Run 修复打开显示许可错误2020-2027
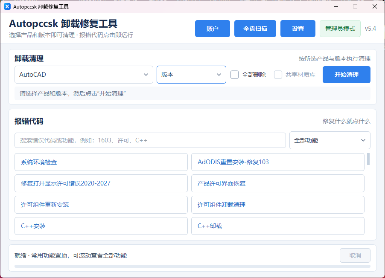This screenshot has height=278, width=385. 101,183
